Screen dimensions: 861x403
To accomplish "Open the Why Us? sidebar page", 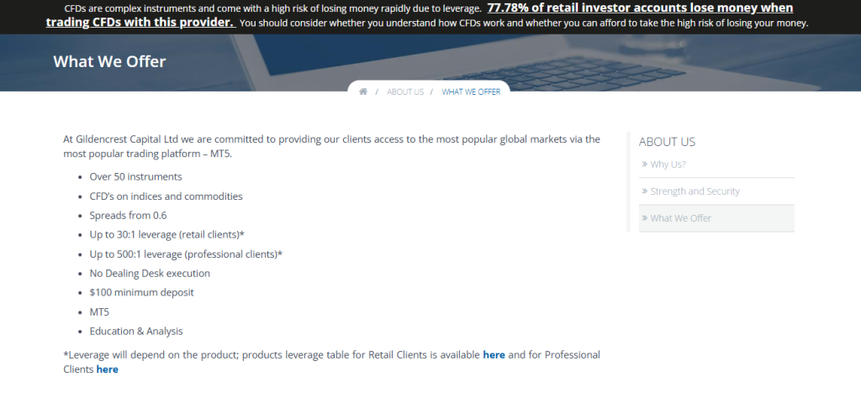I will (x=668, y=165).
